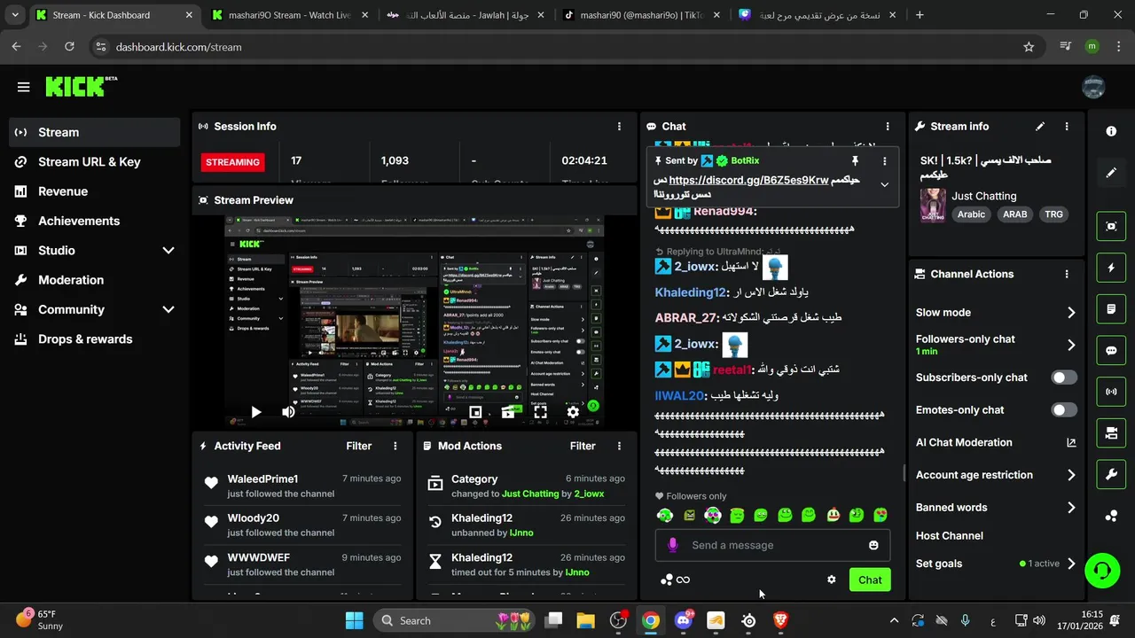
Task: Play the stream preview video
Action: click(x=255, y=412)
